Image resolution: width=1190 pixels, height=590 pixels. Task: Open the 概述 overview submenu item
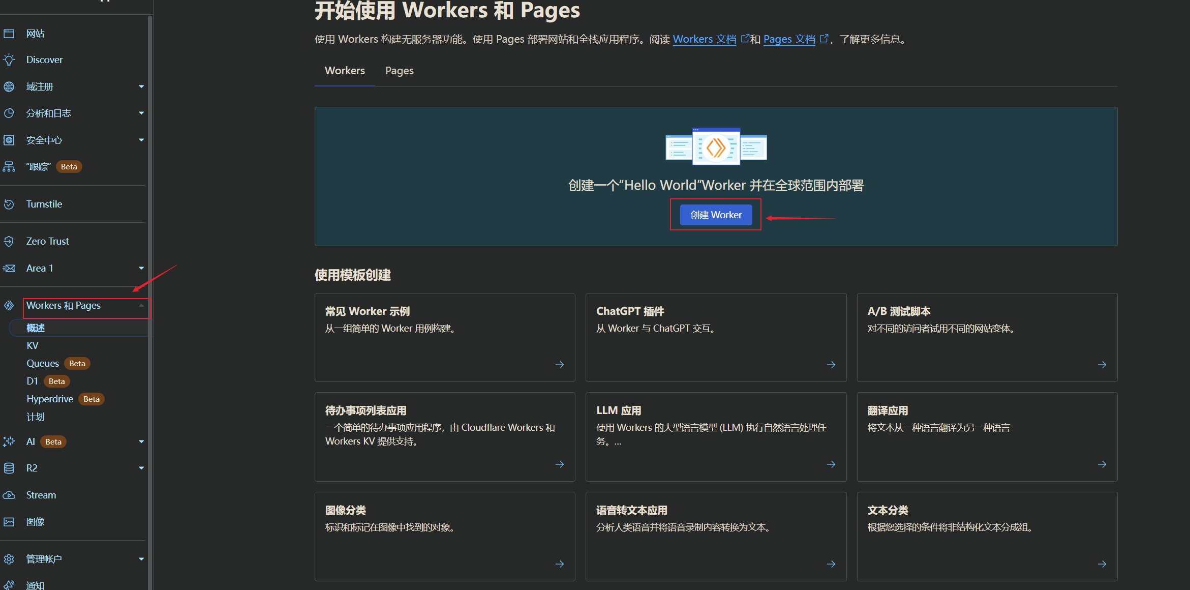(x=36, y=328)
